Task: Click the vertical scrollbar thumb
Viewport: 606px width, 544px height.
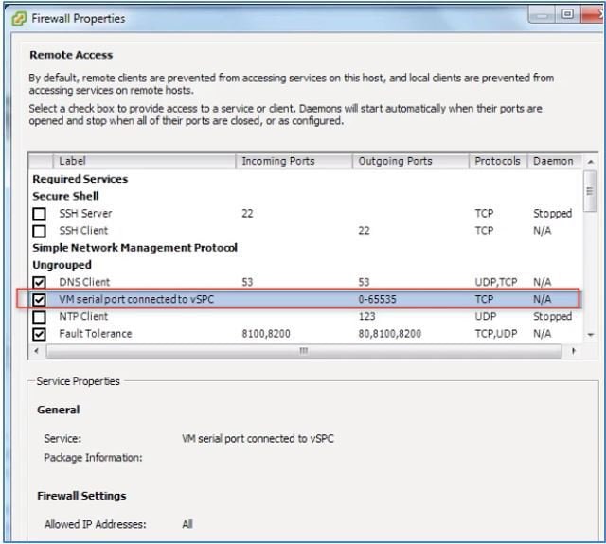Action: pyautogui.click(x=590, y=191)
